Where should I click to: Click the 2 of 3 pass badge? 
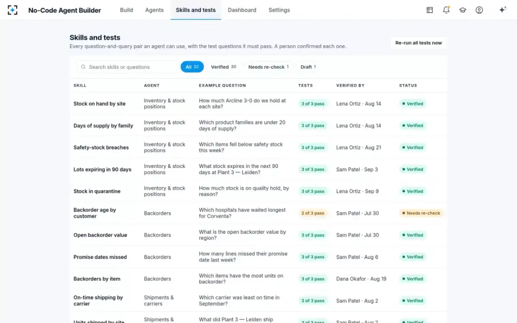[313, 213]
